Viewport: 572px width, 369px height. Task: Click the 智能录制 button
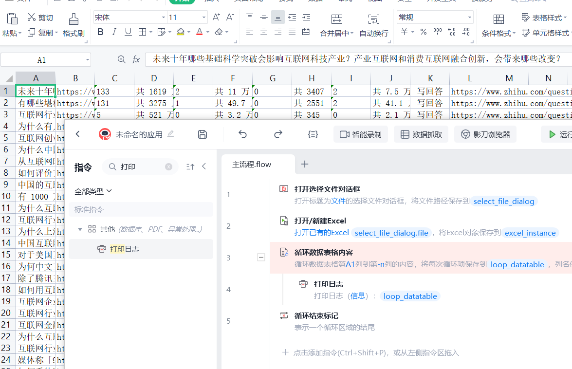[x=360, y=134]
